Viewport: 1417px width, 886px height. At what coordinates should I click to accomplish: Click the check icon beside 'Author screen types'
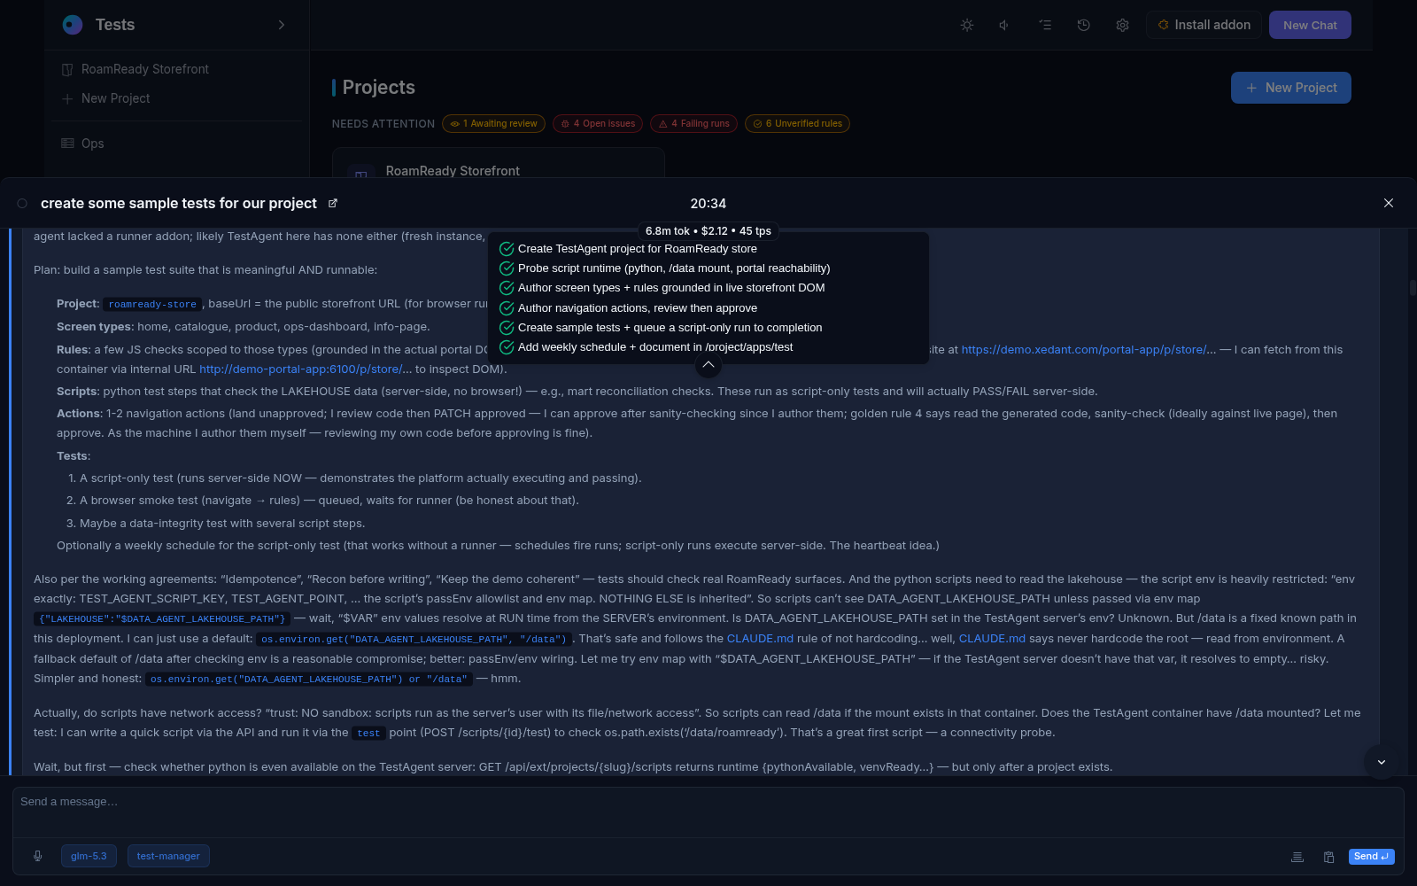point(507,288)
